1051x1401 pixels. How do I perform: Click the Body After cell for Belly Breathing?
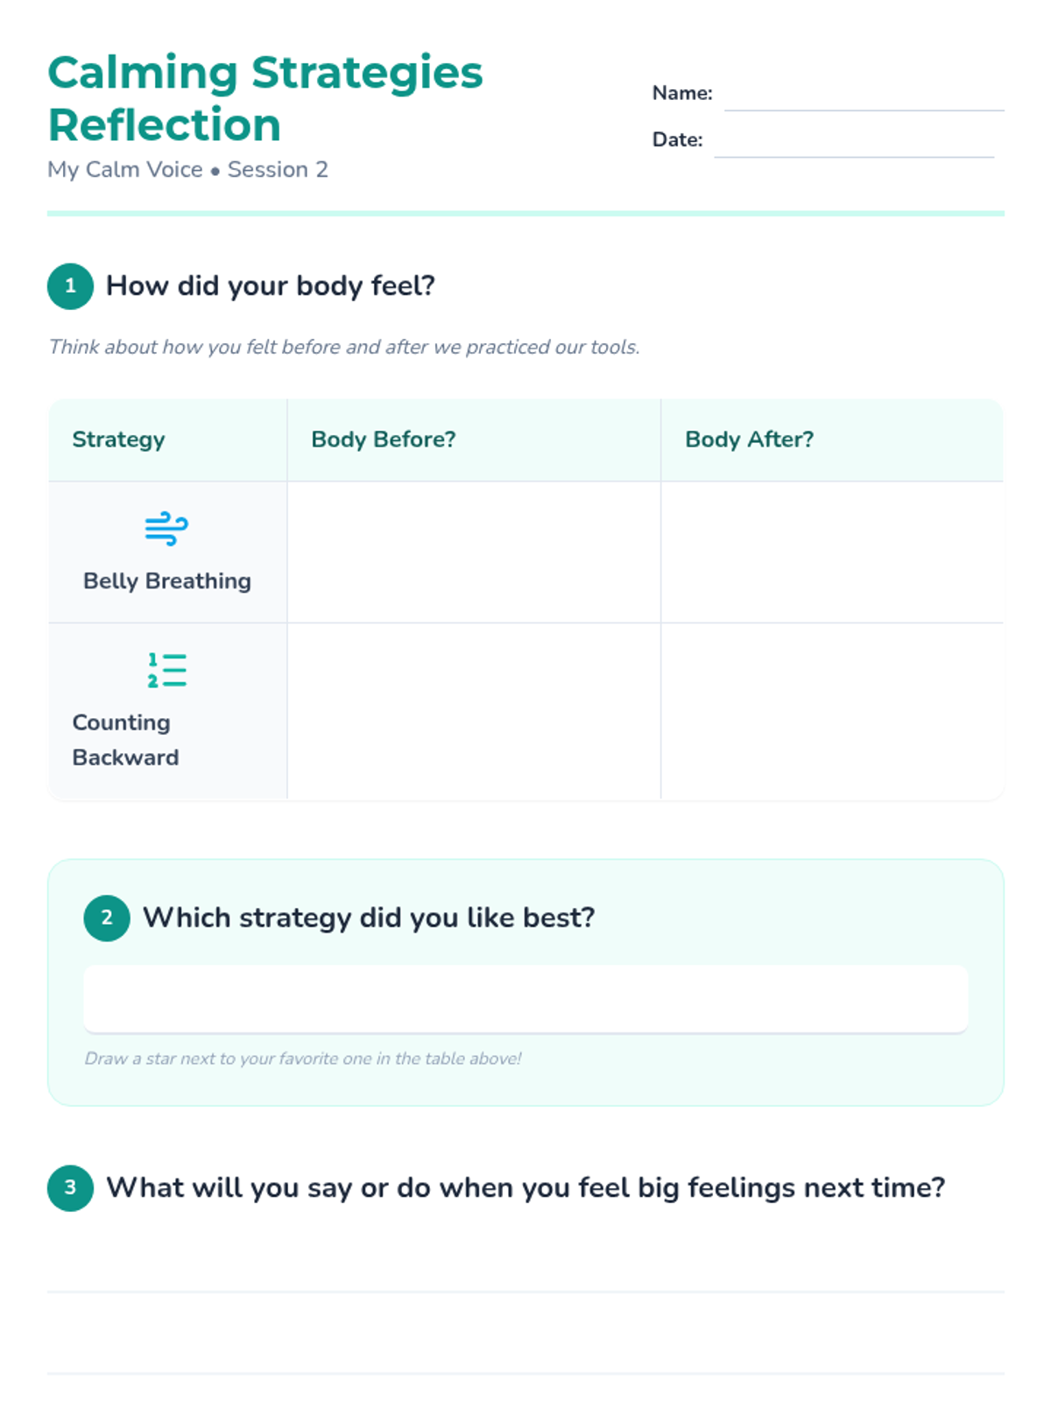click(x=831, y=553)
